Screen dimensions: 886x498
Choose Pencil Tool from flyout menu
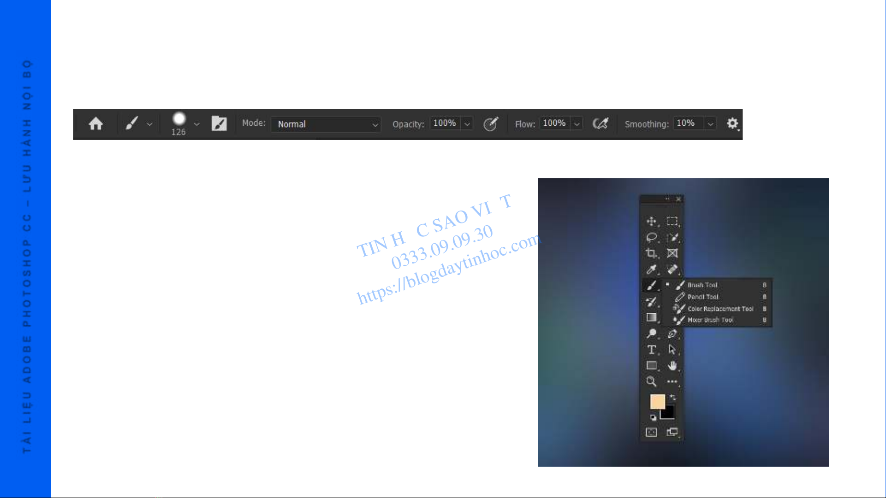tap(718, 297)
